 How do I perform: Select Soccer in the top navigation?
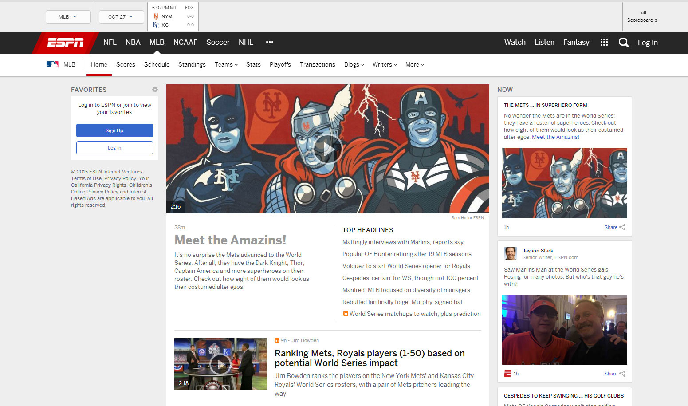[x=218, y=42]
